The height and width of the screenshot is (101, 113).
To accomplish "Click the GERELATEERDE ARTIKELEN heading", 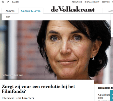I will (106, 88).
